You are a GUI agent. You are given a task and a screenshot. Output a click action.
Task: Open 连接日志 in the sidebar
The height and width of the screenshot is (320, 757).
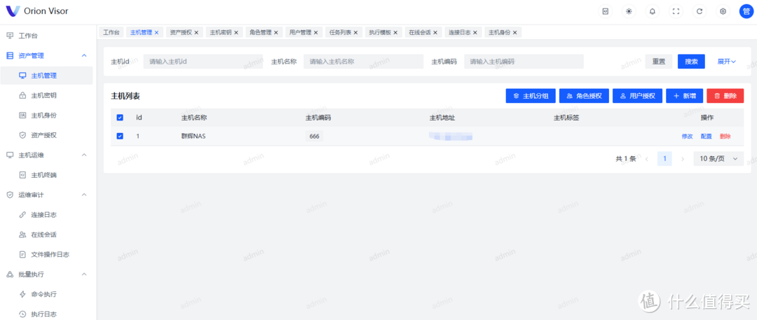click(46, 214)
